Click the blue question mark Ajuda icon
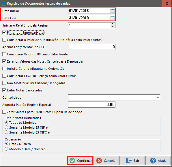Viewport: 172px width, 167px height. [153, 161]
